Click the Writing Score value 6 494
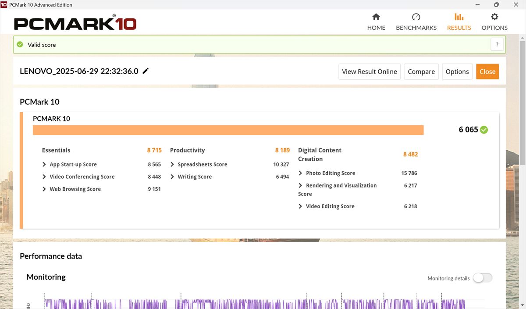Screen dimensions: 526x309 coord(283,177)
